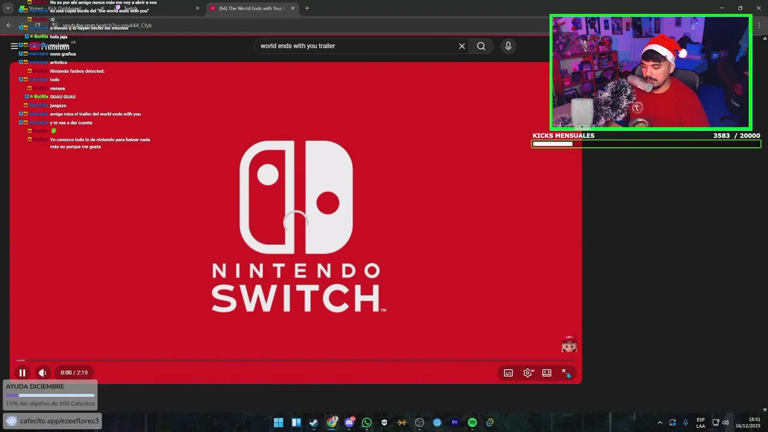The image size is (768, 432).
Task: Open WhatsApp from the taskbar
Action: point(367,422)
